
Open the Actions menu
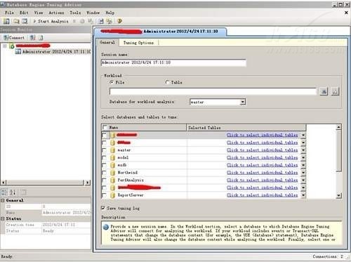[56, 13]
